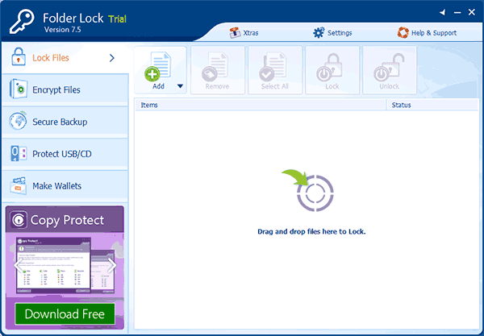The image size is (484, 336).
Task: Open Make Wallets section
Action: (x=65, y=185)
